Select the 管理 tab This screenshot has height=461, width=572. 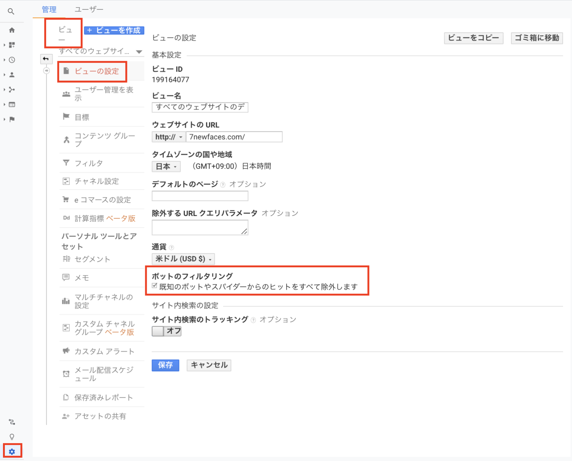(49, 9)
